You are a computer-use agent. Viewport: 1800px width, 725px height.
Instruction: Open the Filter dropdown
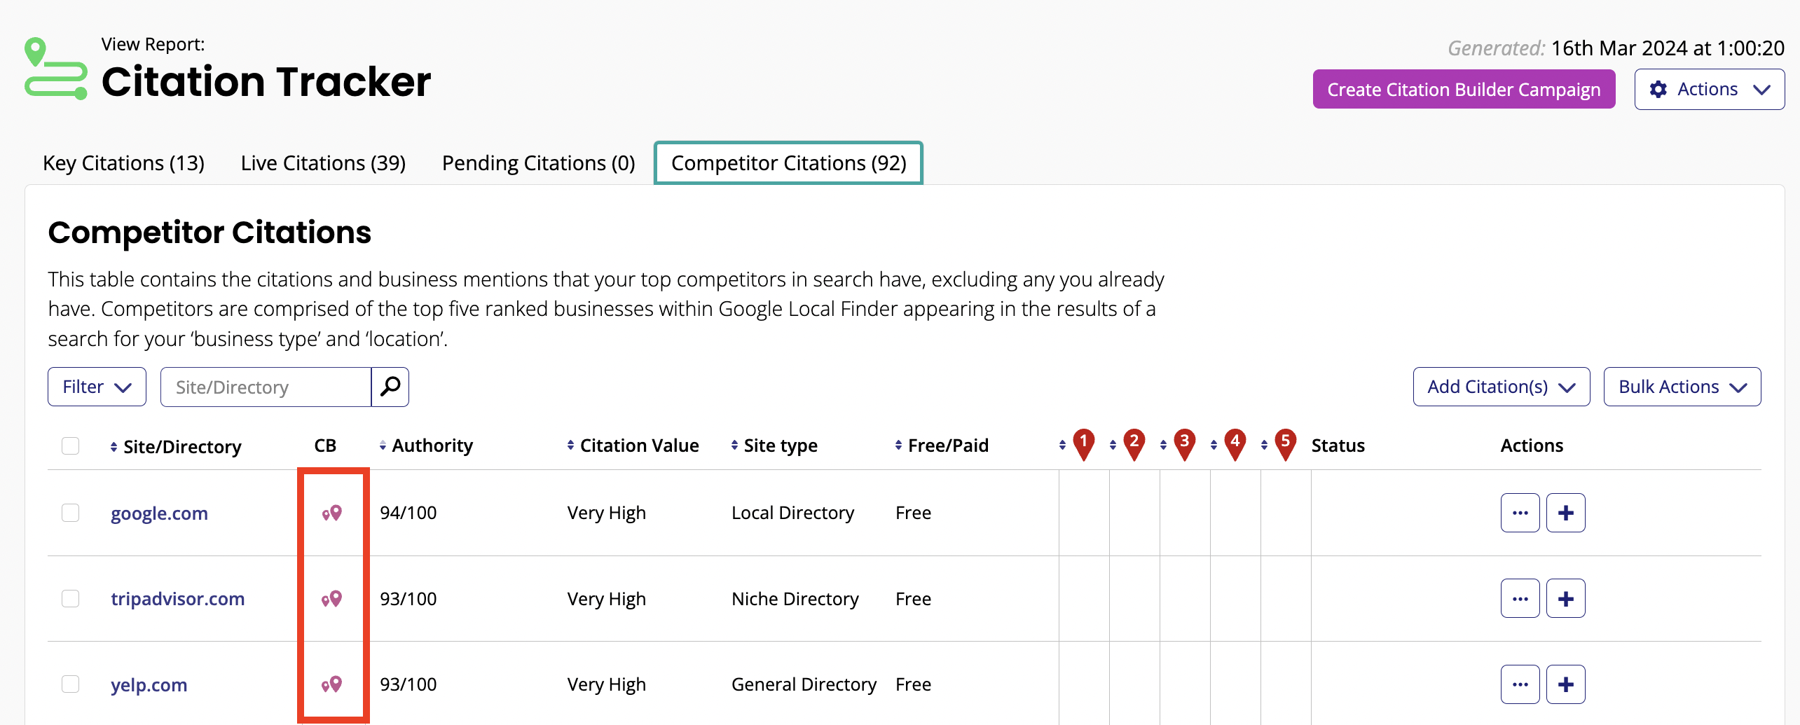[x=96, y=386]
